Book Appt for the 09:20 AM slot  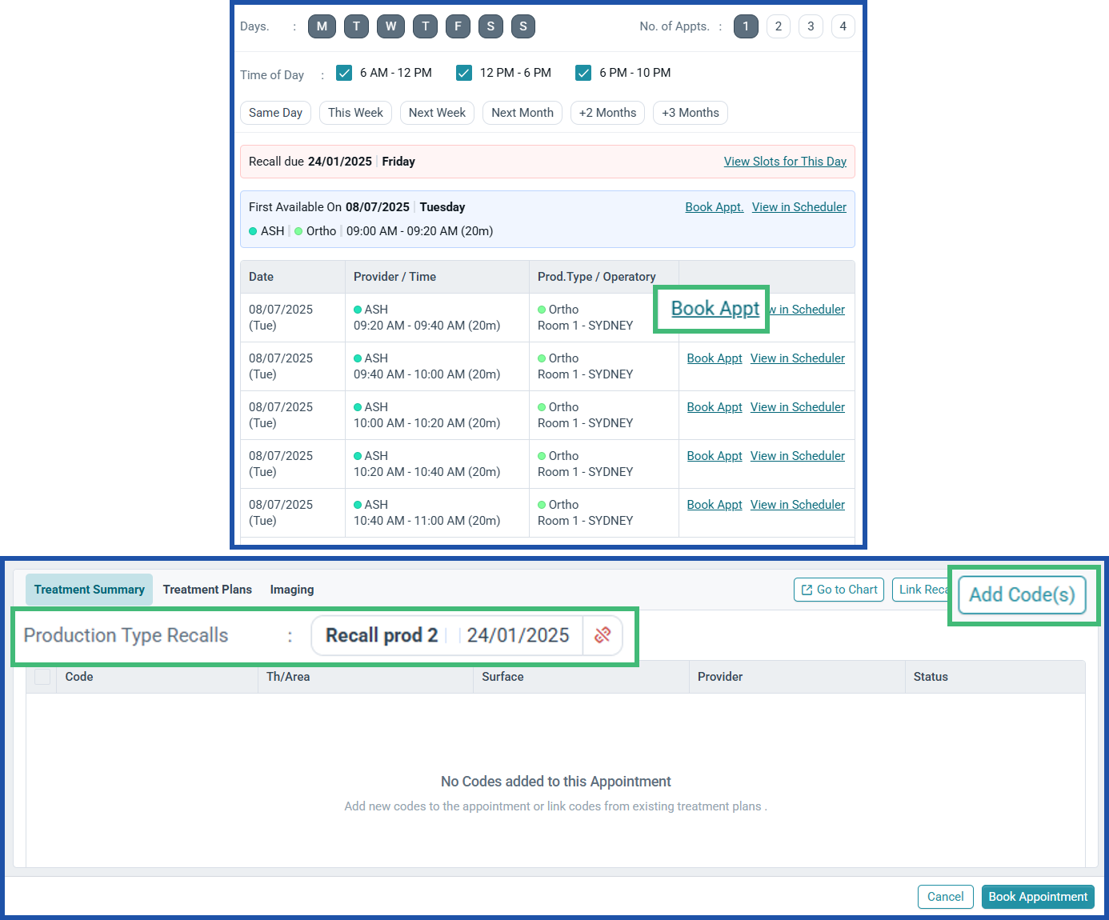(x=714, y=309)
